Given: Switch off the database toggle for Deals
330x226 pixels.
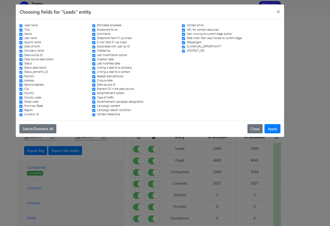Looking at the screenshot, I should click(x=154, y=161).
